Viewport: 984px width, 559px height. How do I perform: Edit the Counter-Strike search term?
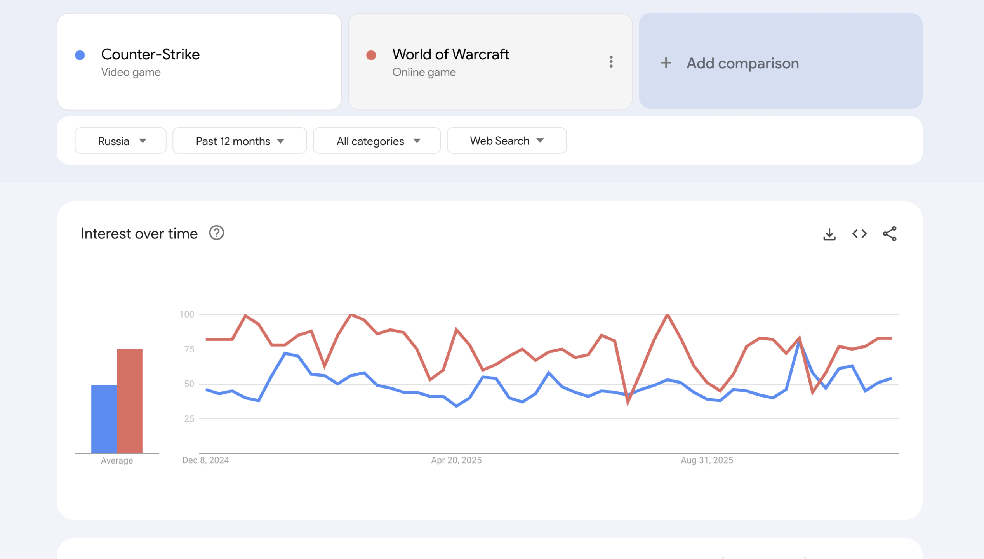(x=150, y=54)
